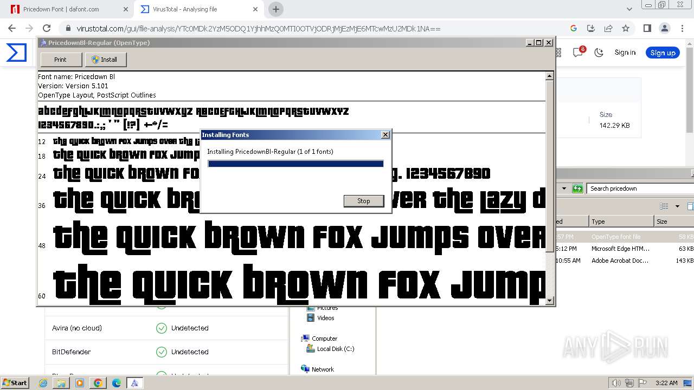The image size is (694, 390).
Task: Open Chrome profile avatar
Action: tap(664, 29)
